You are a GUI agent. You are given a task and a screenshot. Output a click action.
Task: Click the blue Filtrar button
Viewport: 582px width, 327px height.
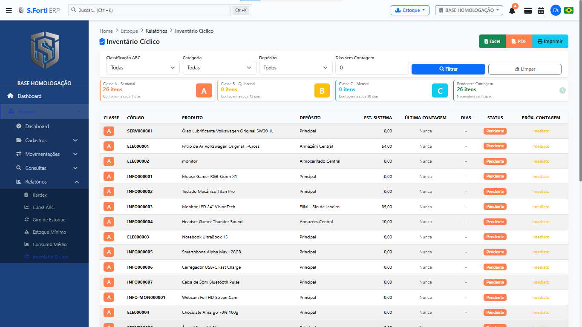(x=448, y=69)
